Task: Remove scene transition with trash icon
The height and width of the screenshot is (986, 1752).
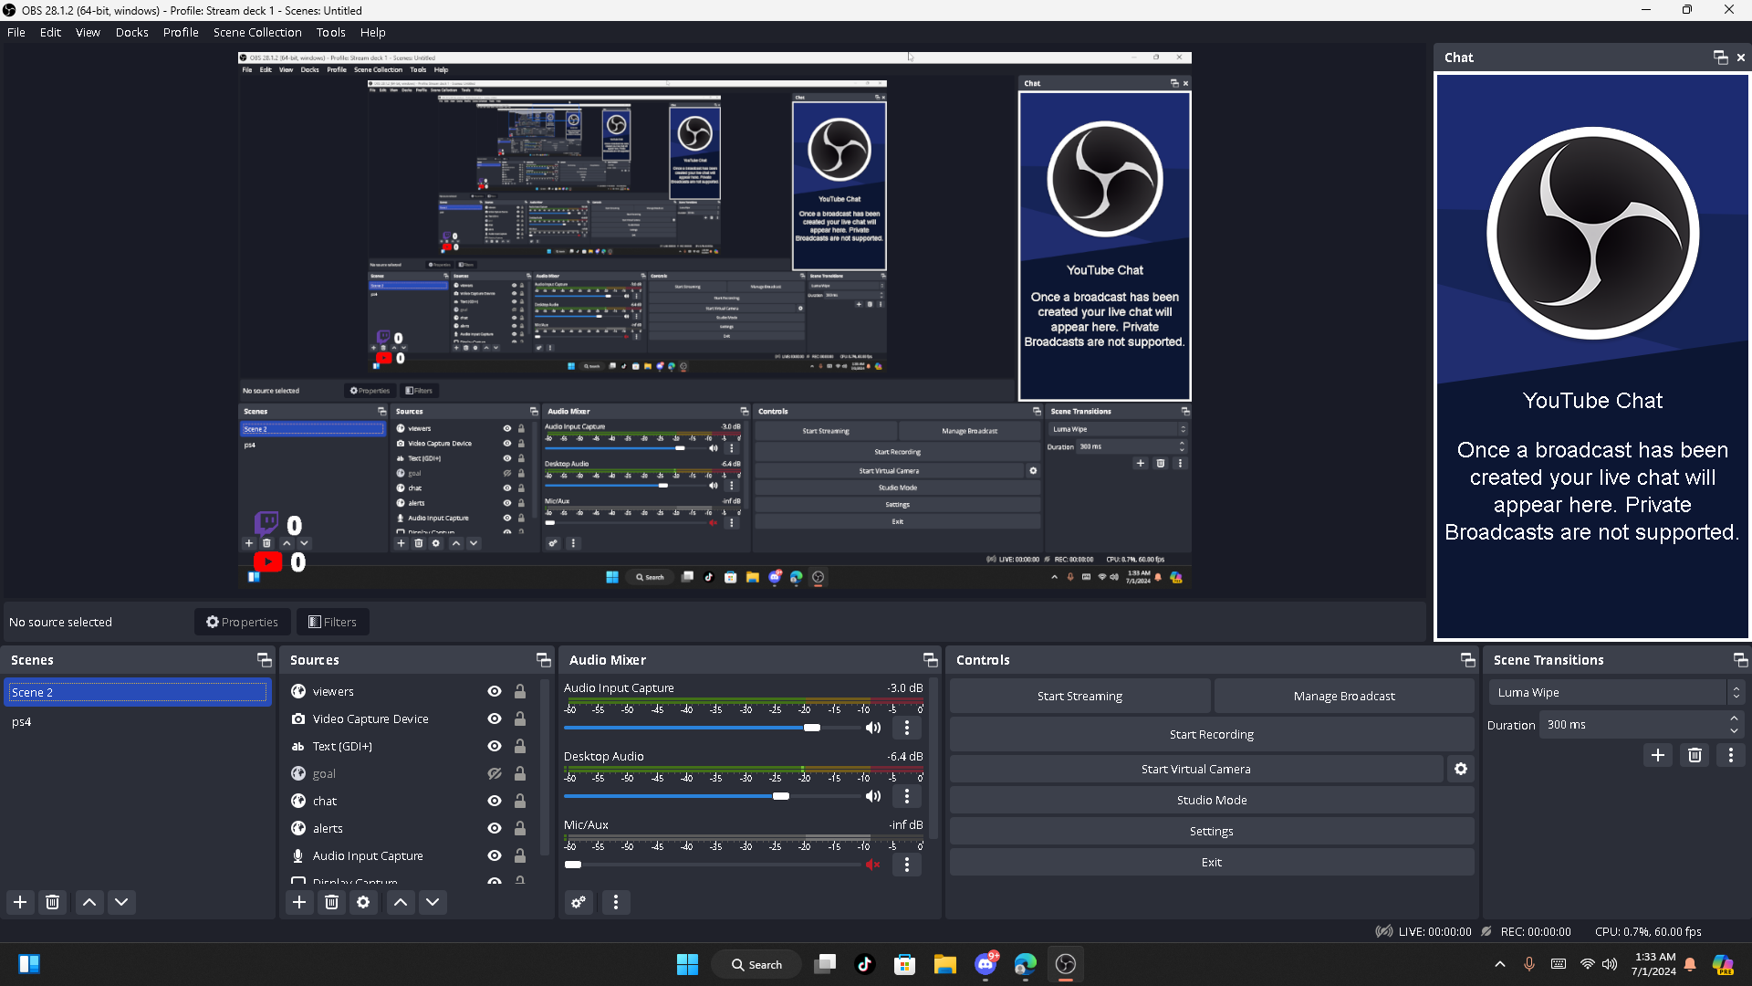Action: pyautogui.click(x=1695, y=755)
